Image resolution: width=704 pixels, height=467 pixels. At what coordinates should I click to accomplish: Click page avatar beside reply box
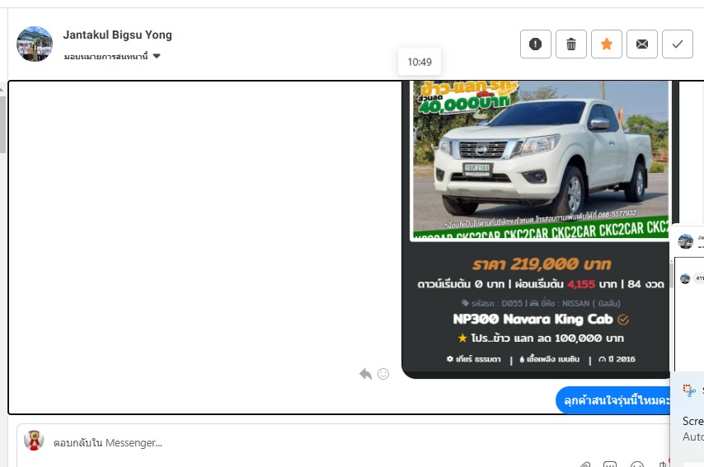click(x=34, y=441)
